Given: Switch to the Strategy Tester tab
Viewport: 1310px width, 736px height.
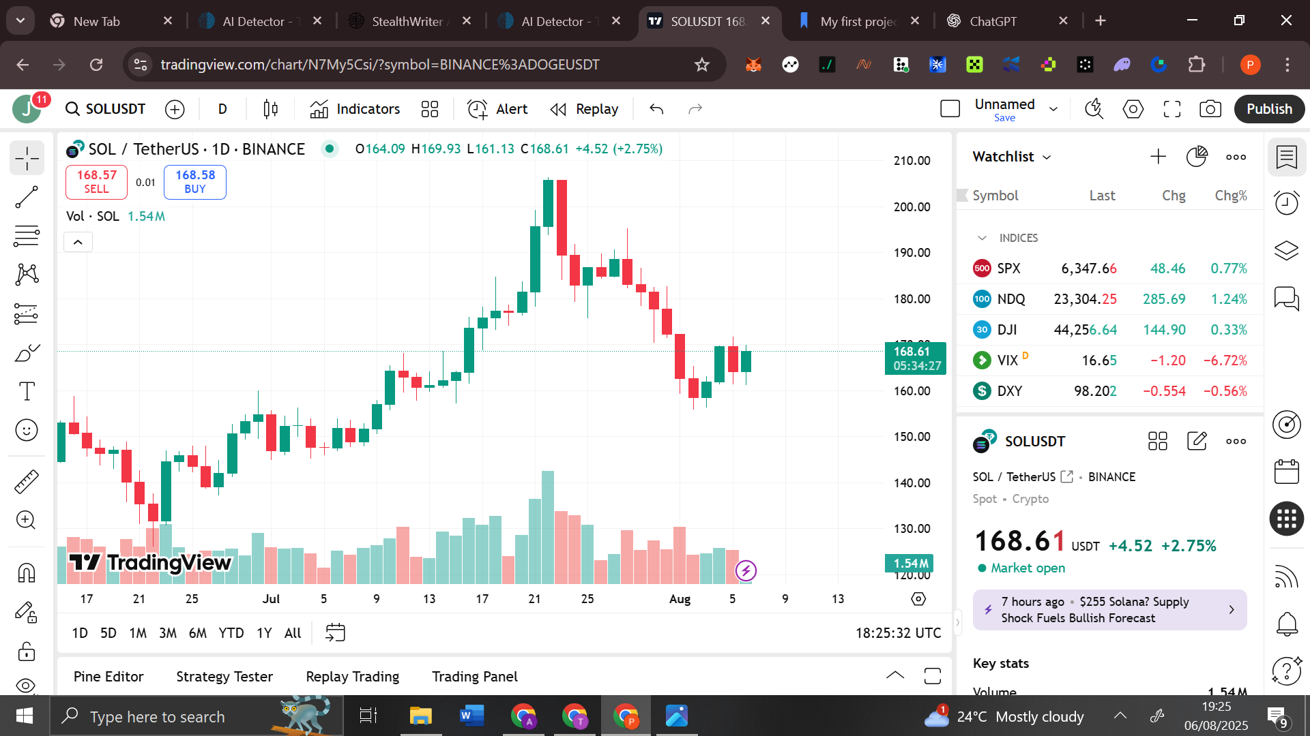Looking at the screenshot, I should click(x=224, y=677).
